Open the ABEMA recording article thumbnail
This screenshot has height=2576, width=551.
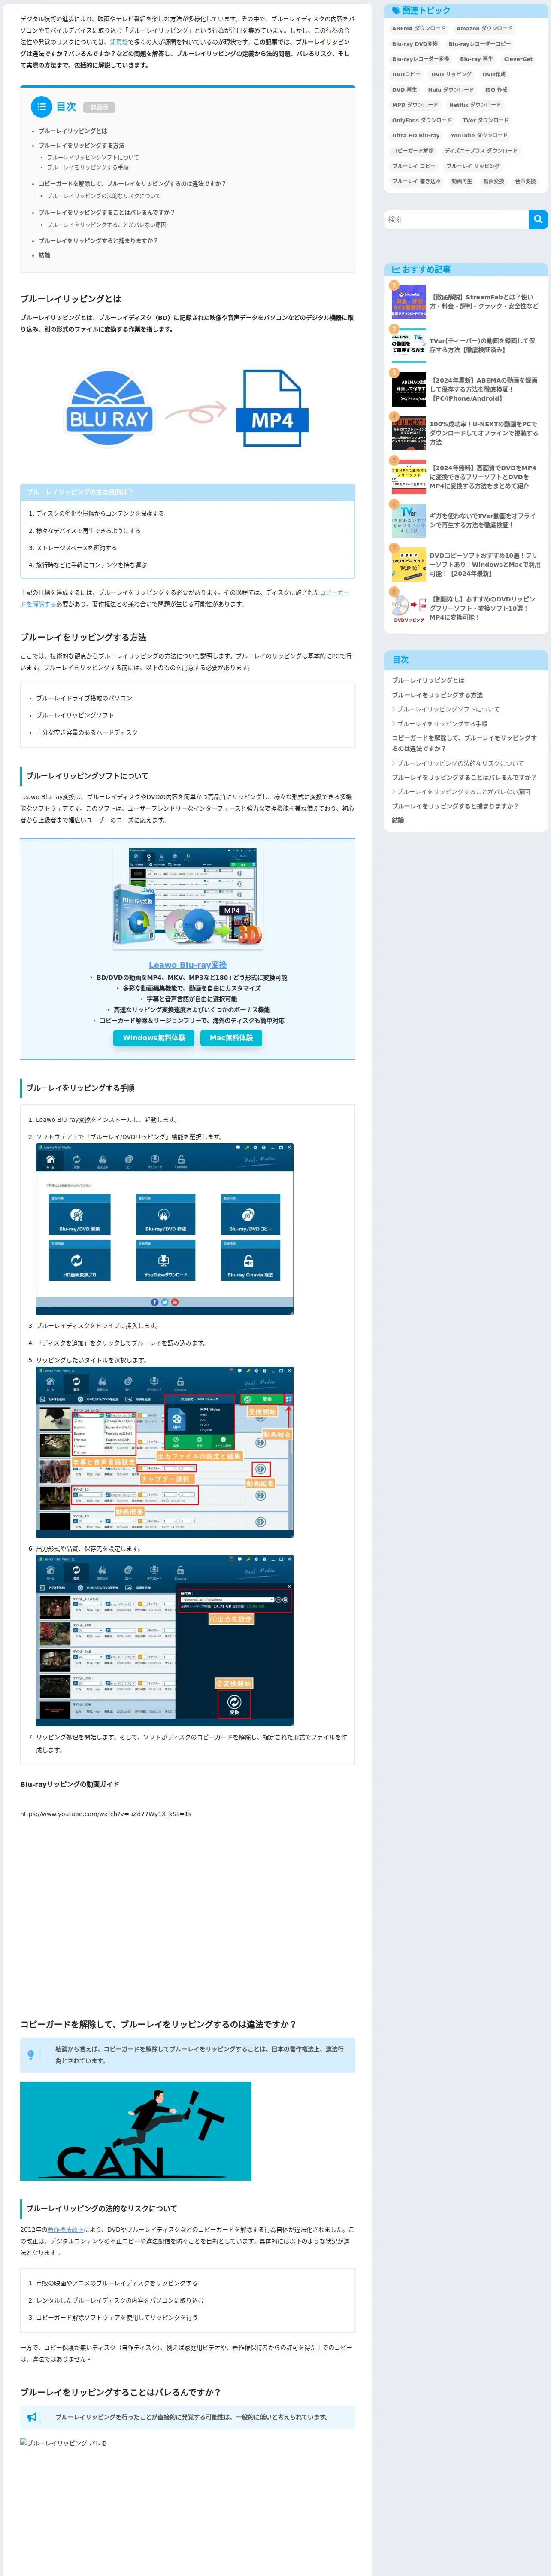point(408,389)
